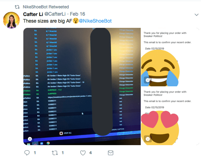Open the bottom order confirmation email image
This screenshot has height=158, width=201.
point(170,116)
